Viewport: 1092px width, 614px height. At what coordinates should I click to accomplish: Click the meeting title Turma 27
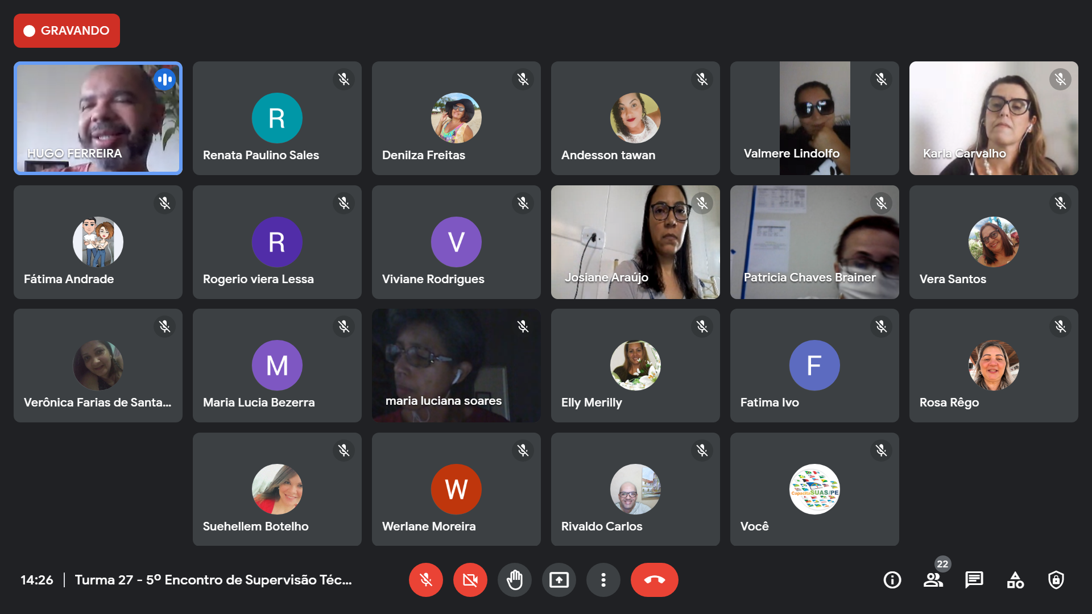(x=213, y=580)
